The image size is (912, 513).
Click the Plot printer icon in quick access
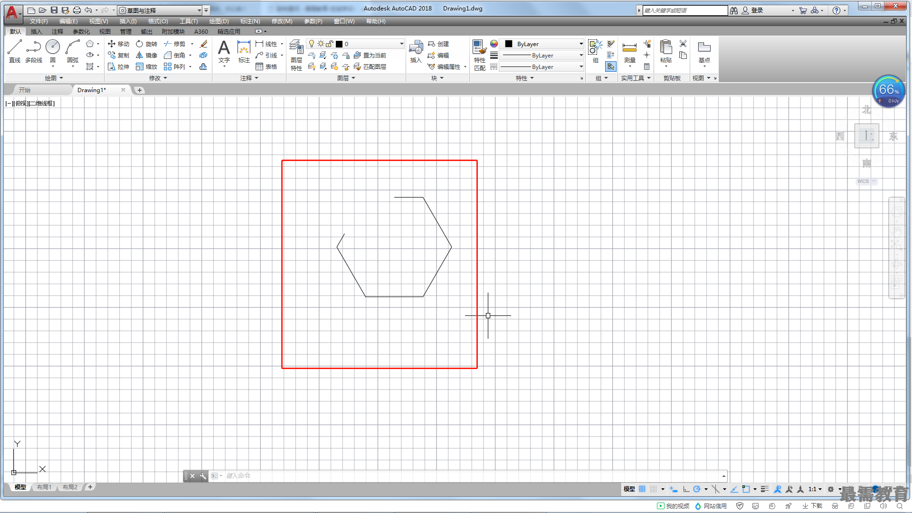(x=77, y=10)
